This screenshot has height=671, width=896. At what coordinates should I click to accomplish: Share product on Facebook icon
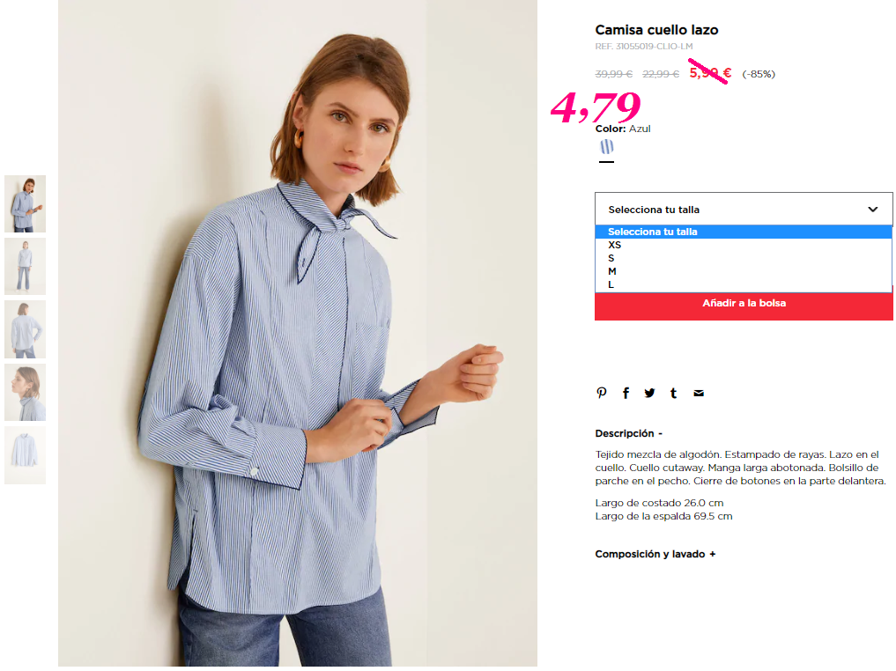pyautogui.click(x=626, y=393)
